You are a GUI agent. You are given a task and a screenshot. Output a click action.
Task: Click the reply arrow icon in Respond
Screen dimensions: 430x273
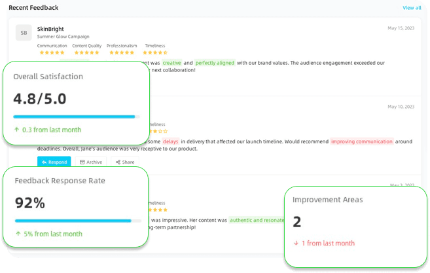(x=44, y=162)
